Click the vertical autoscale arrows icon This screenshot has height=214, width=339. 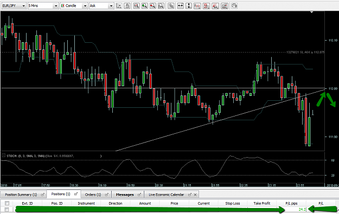[x=189, y=6]
